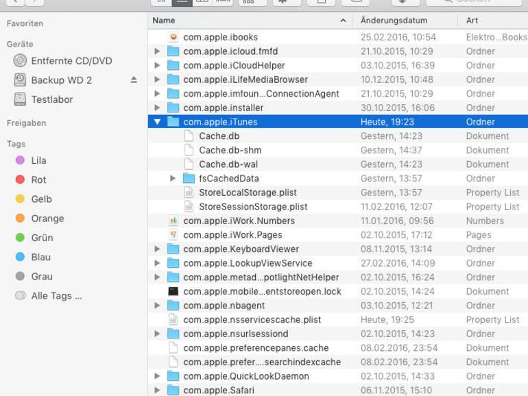This screenshot has height=396, width=528.
Task: Click the Cache.db-shm document icon
Action: click(189, 150)
